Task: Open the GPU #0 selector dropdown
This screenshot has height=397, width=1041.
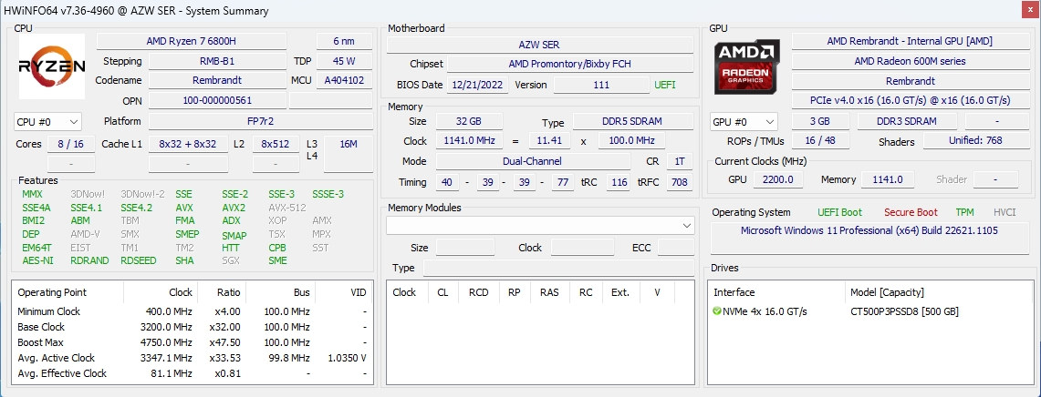Action: click(x=744, y=122)
